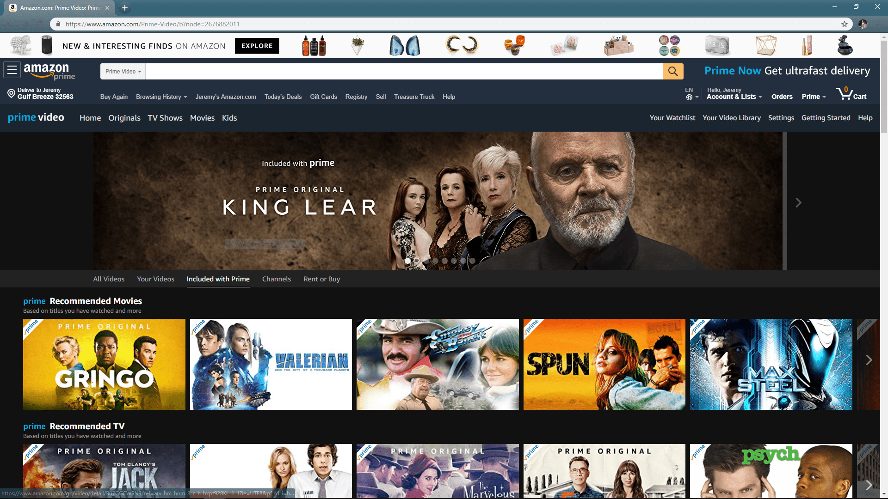Click the Explore button in banner
Screen dimensions: 888x499
pyautogui.click(x=256, y=46)
